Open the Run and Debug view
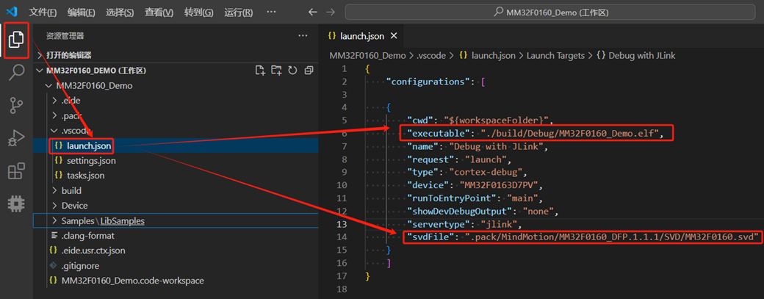This screenshot has width=764, height=299. [x=15, y=139]
